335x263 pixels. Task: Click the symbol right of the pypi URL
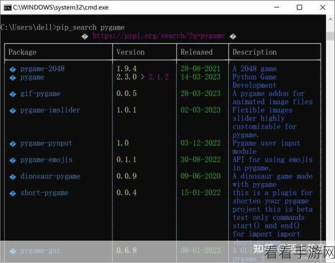click(x=233, y=36)
